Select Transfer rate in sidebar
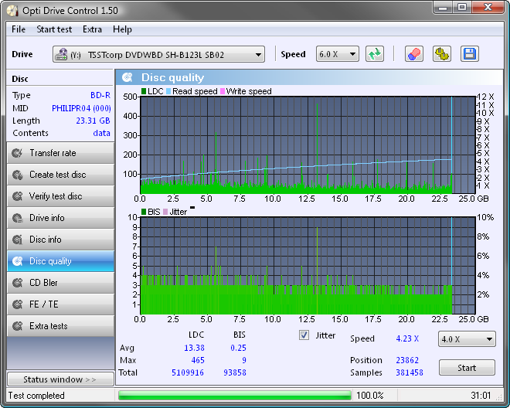This screenshot has height=408, width=510. click(x=60, y=153)
